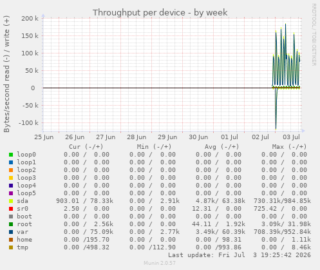
Task: Click the loop2 orange legend swatch
Action: coord(11,170)
